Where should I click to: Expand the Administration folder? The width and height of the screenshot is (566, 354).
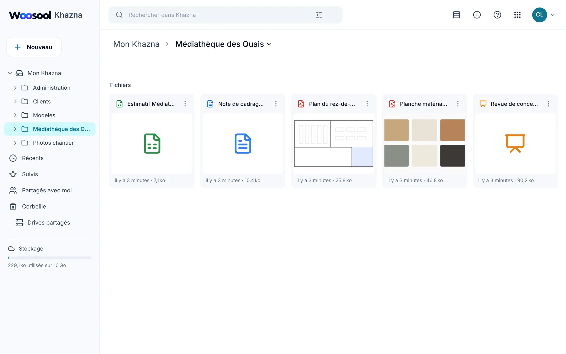point(15,88)
